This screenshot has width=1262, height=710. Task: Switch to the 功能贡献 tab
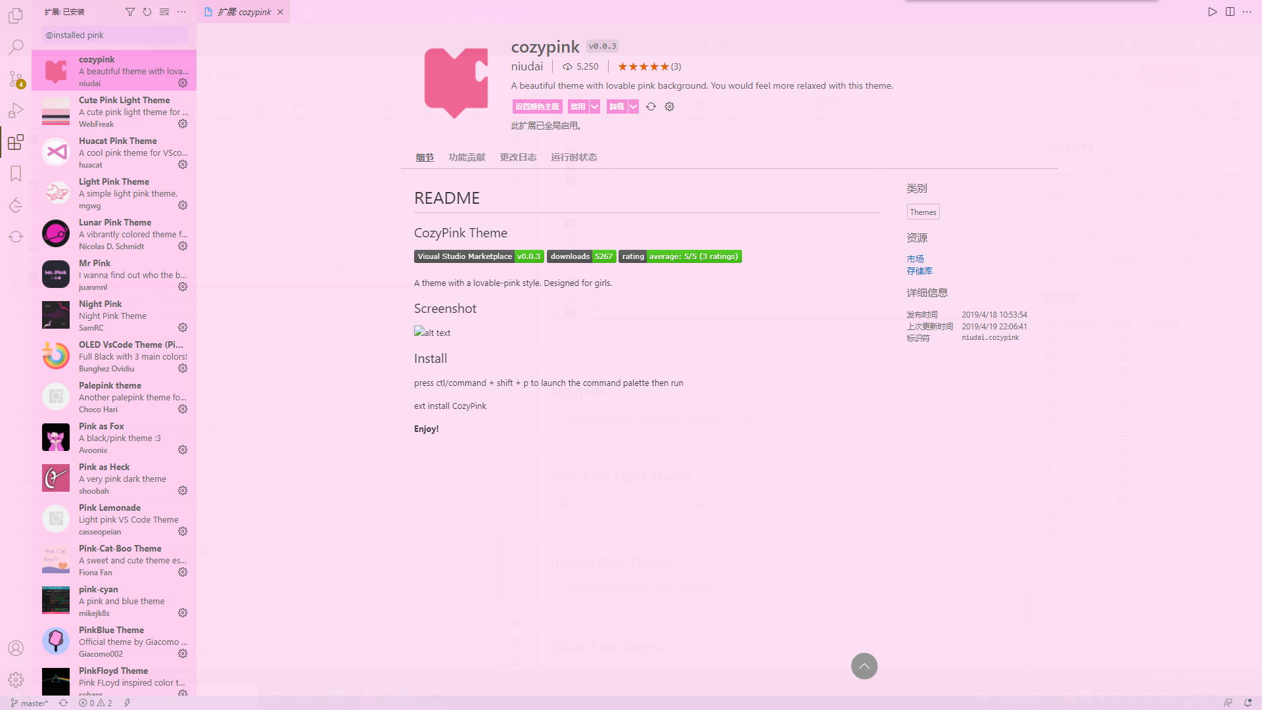click(x=467, y=157)
